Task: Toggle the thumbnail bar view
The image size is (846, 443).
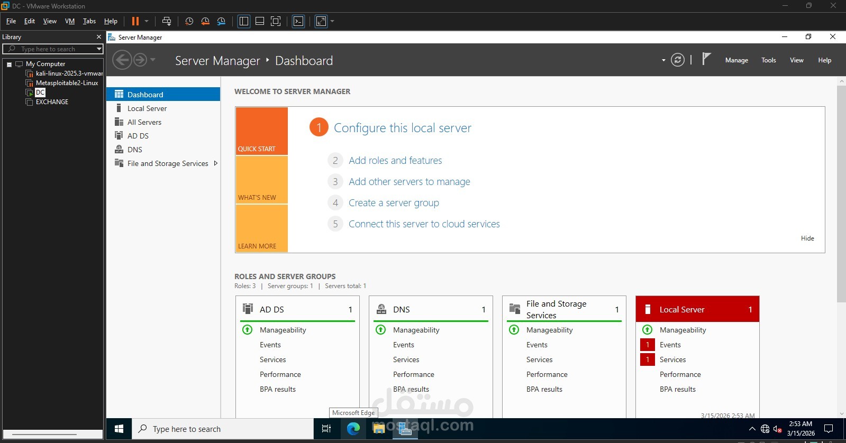Action: (x=260, y=21)
